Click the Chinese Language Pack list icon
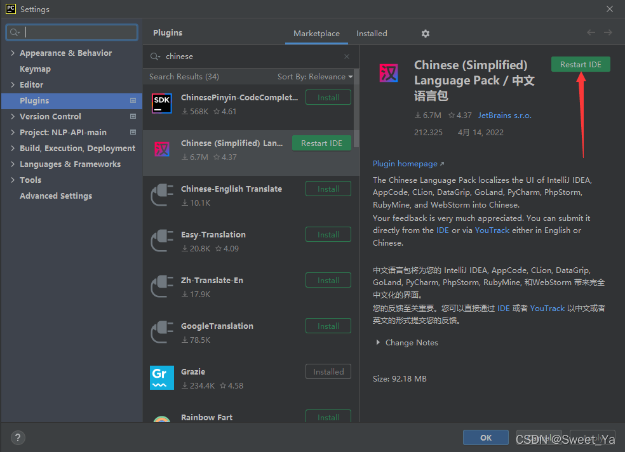625x452 pixels. click(x=162, y=149)
